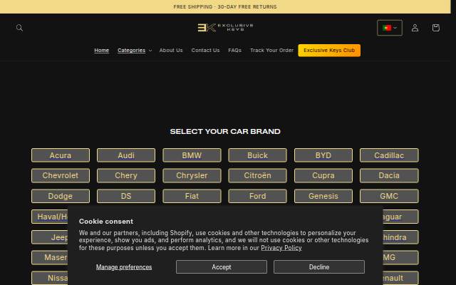This screenshot has height=285, width=456.
Task: Open Track Your Order page
Action: (x=271, y=51)
